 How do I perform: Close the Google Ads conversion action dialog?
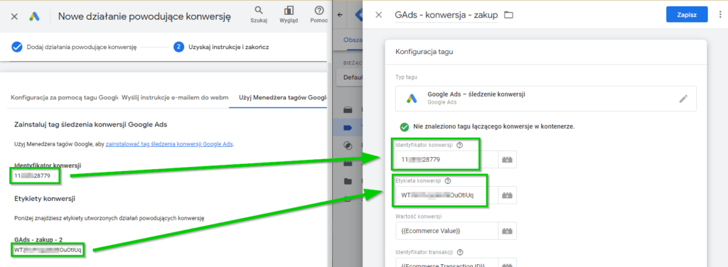coord(14,17)
